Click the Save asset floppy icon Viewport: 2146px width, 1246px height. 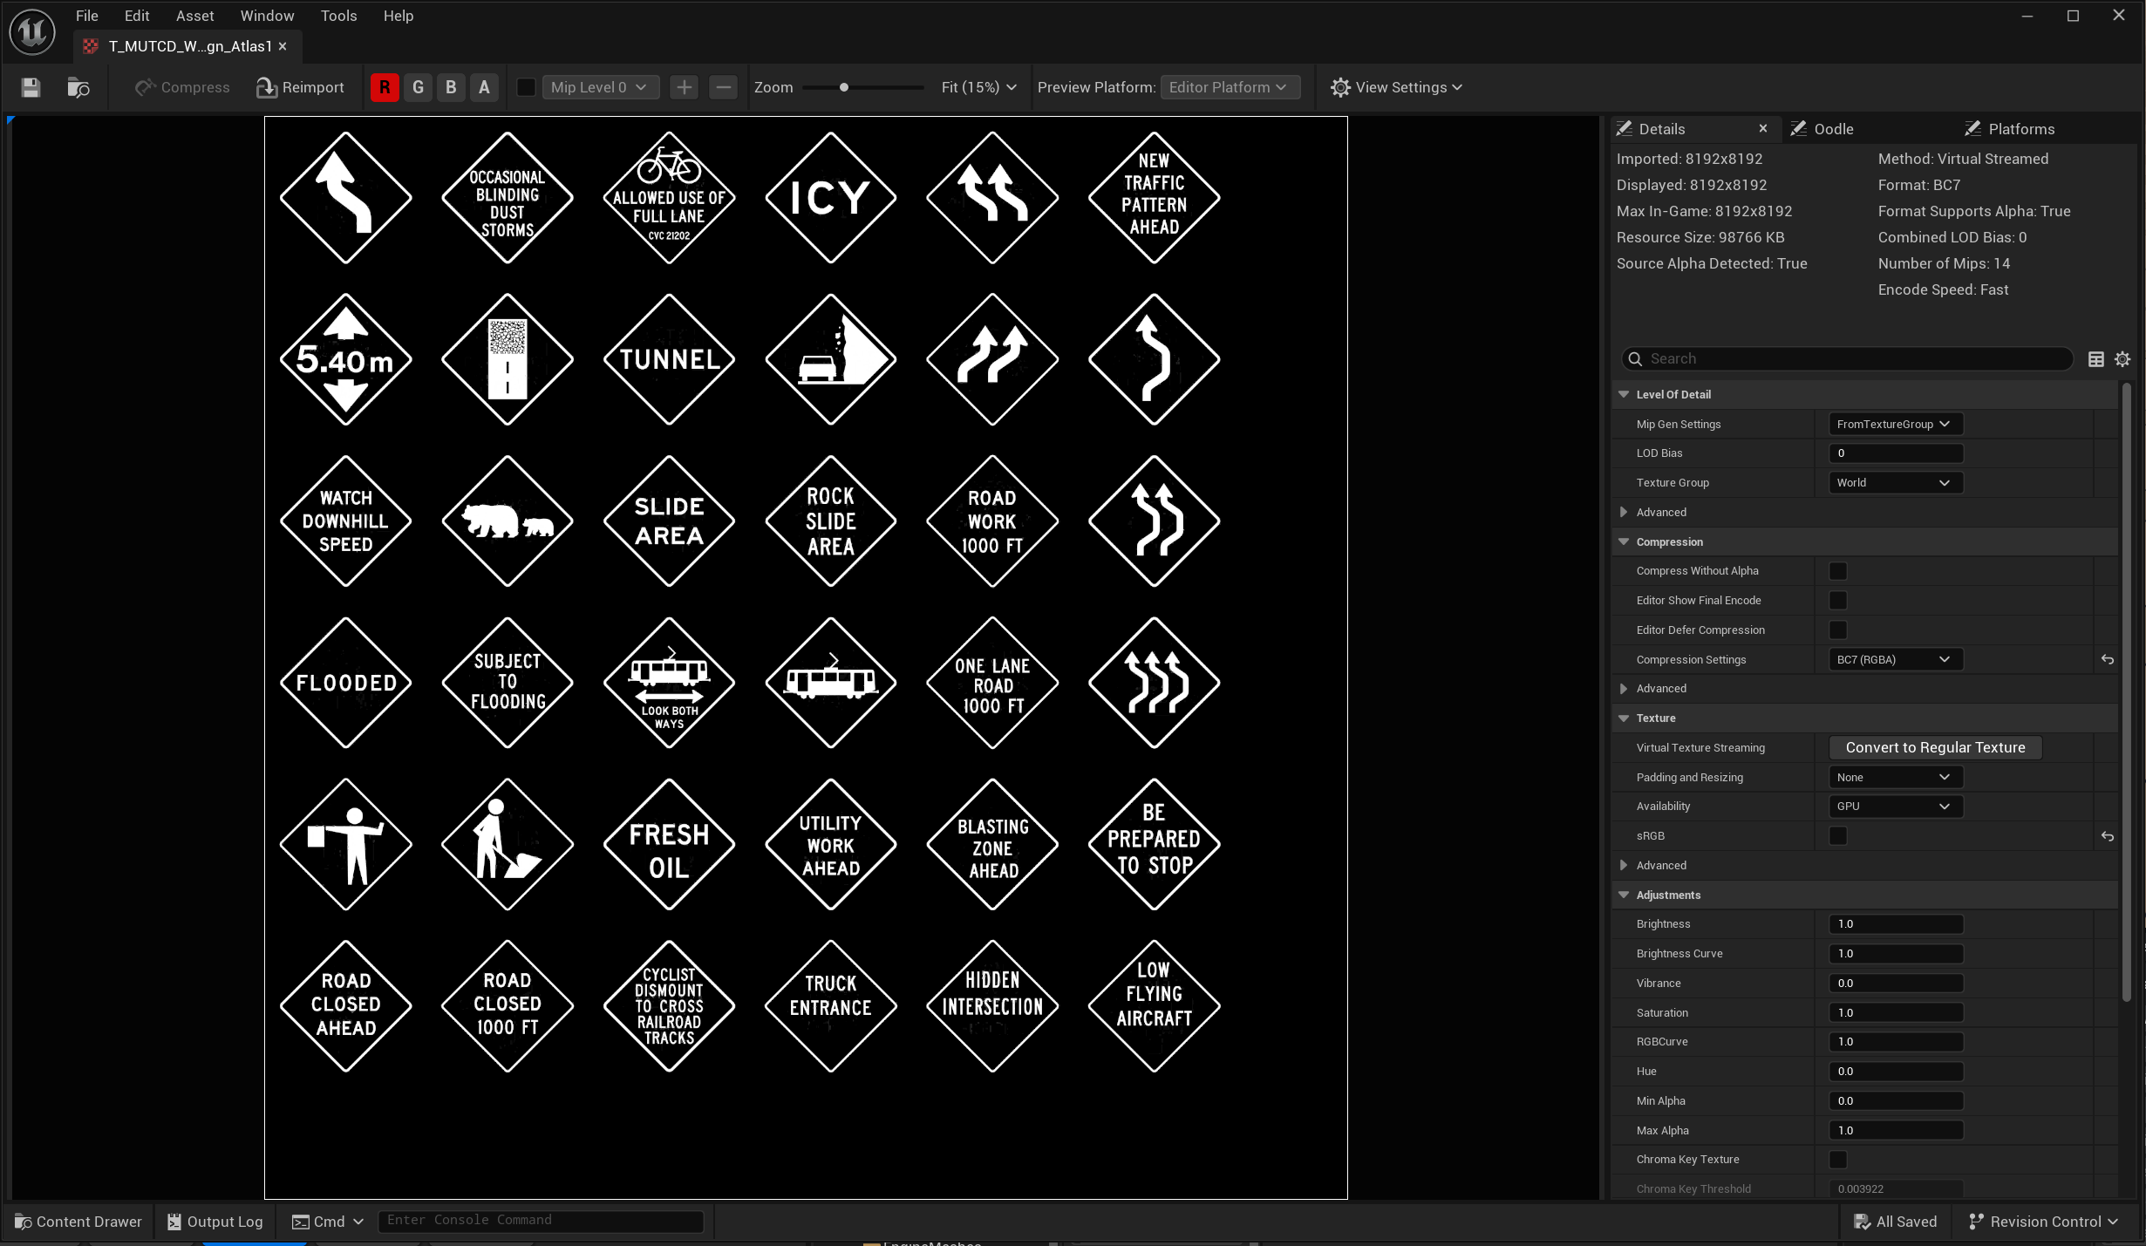pos(31,87)
